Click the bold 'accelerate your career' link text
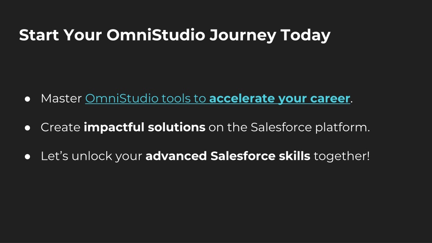Viewport: 432px width, 243px height. click(x=280, y=99)
